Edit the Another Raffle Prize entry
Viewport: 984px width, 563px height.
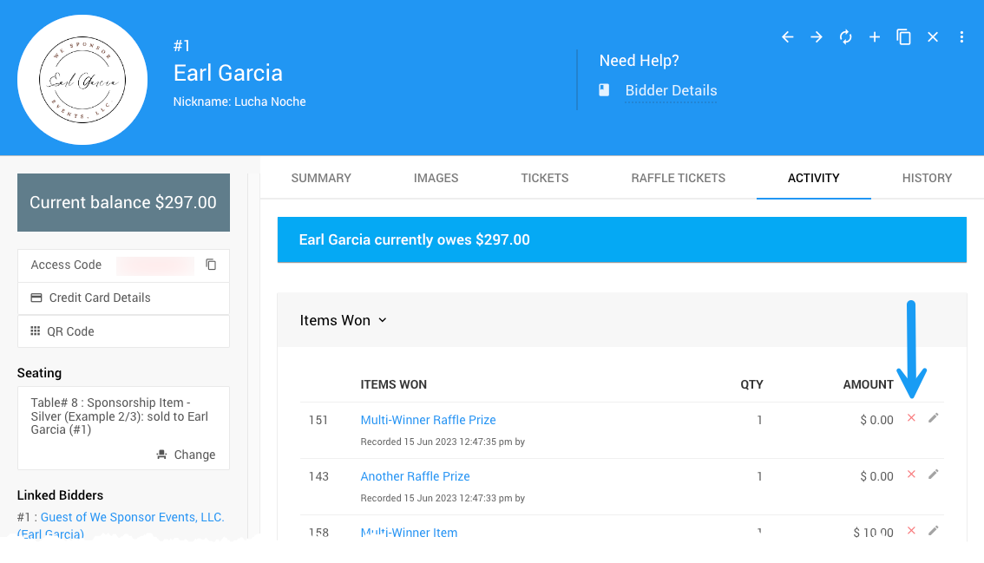[x=934, y=475]
